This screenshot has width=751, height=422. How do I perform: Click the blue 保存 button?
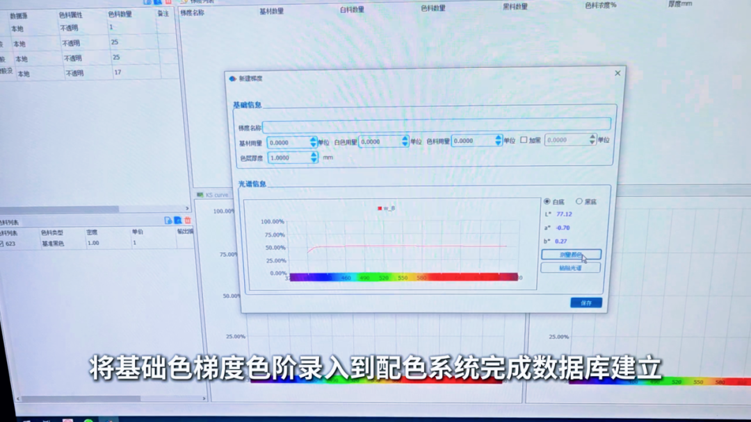(586, 303)
